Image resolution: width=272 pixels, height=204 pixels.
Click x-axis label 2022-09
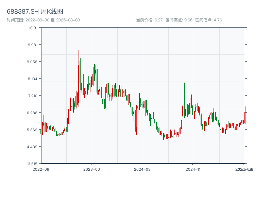click(41, 169)
